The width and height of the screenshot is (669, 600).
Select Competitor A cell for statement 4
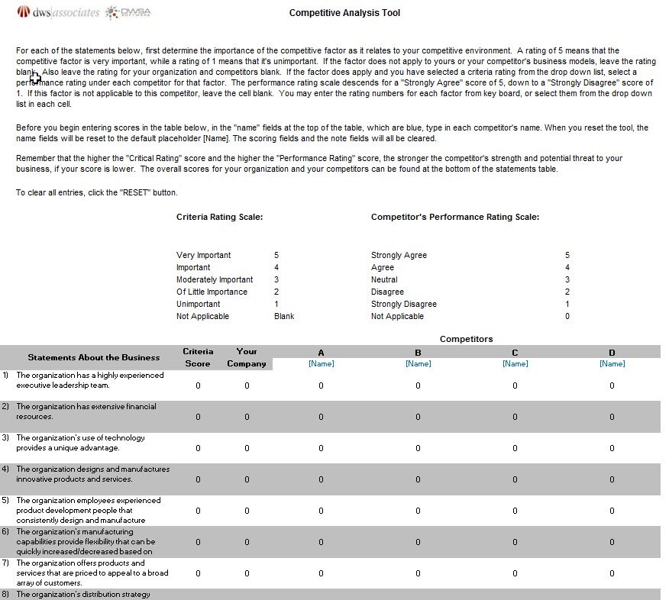322,479
